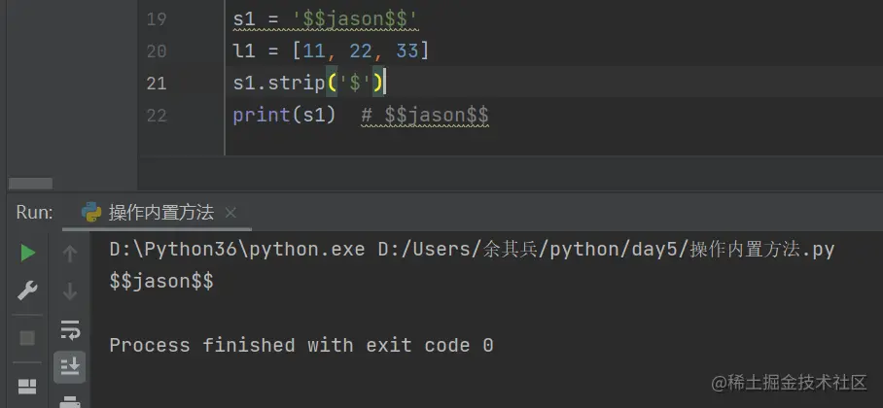Click line number 21 in the gutter
Viewport: 883px width, 408px height.
click(x=157, y=84)
